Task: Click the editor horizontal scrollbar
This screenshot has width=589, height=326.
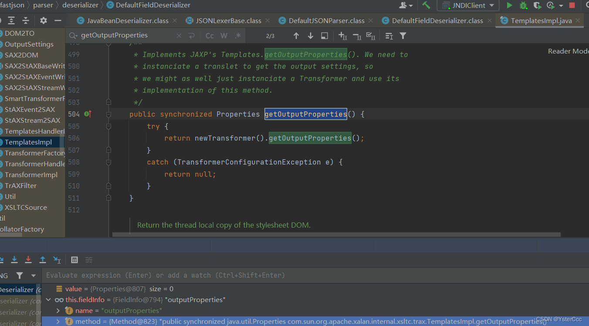Action: click(336, 234)
